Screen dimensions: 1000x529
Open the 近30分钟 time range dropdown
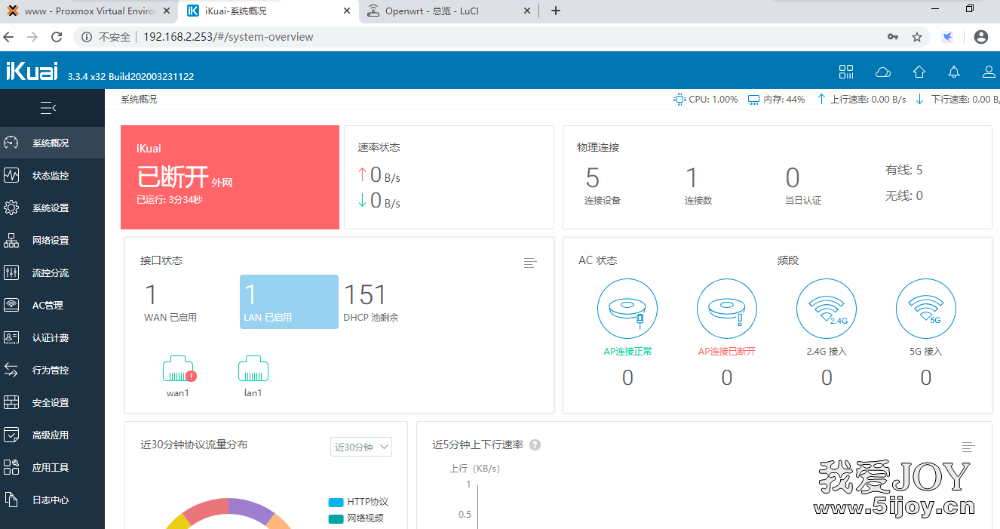point(361,447)
